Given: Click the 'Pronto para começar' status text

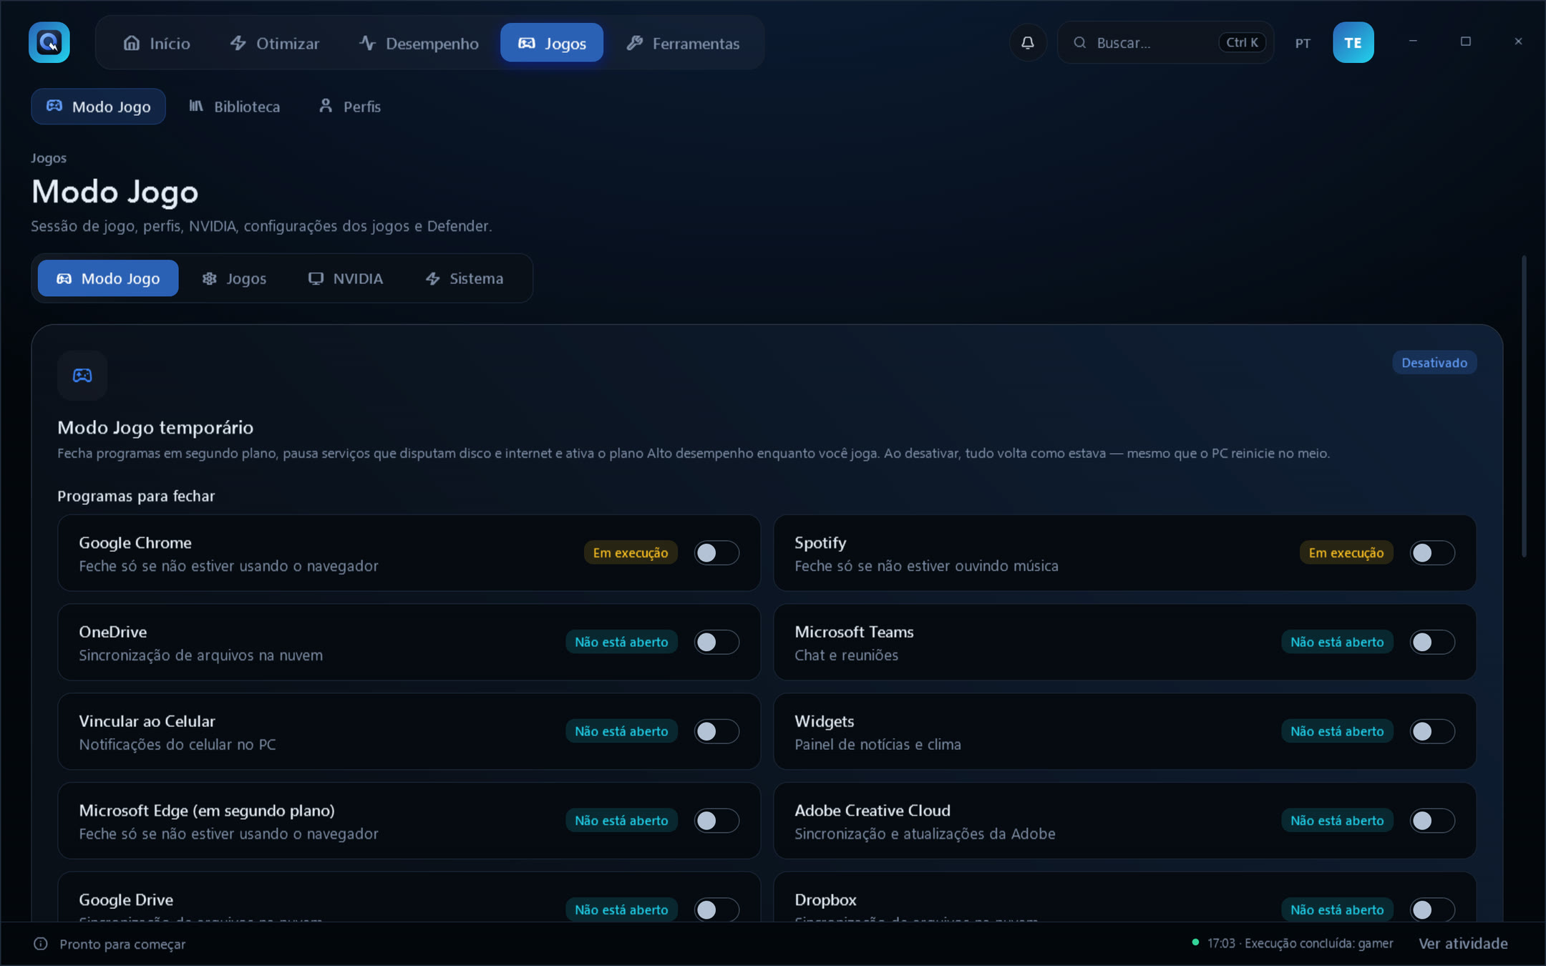Looking at the screenshot, I should point(122,944).
